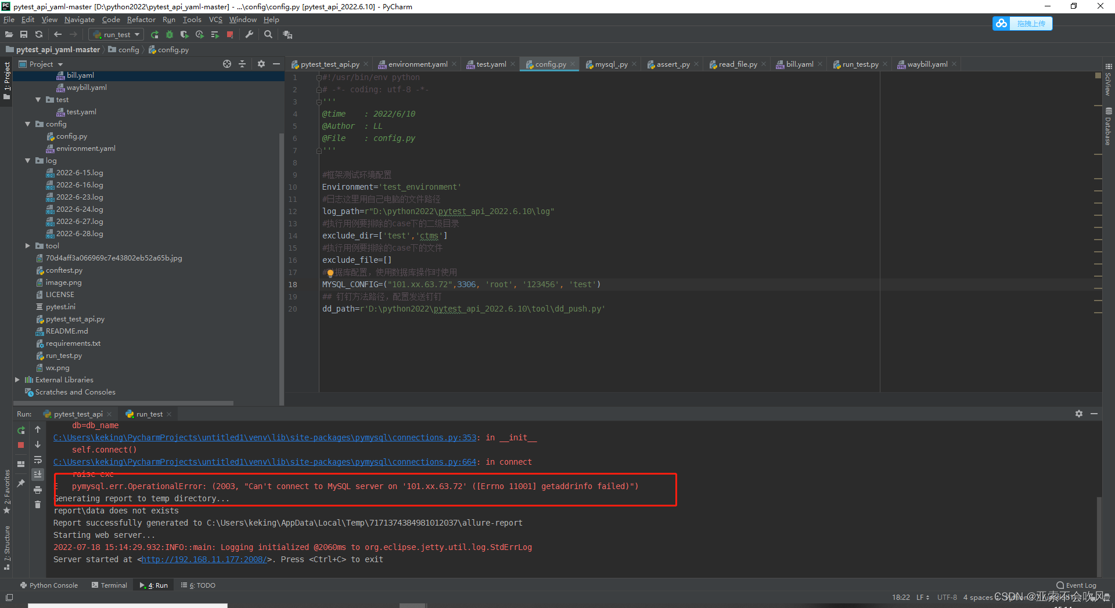Click the UTF-8 encoding selector in status bar
Image resolution: width=1115 pixels, height=608 pixels.
click(947, 598)
